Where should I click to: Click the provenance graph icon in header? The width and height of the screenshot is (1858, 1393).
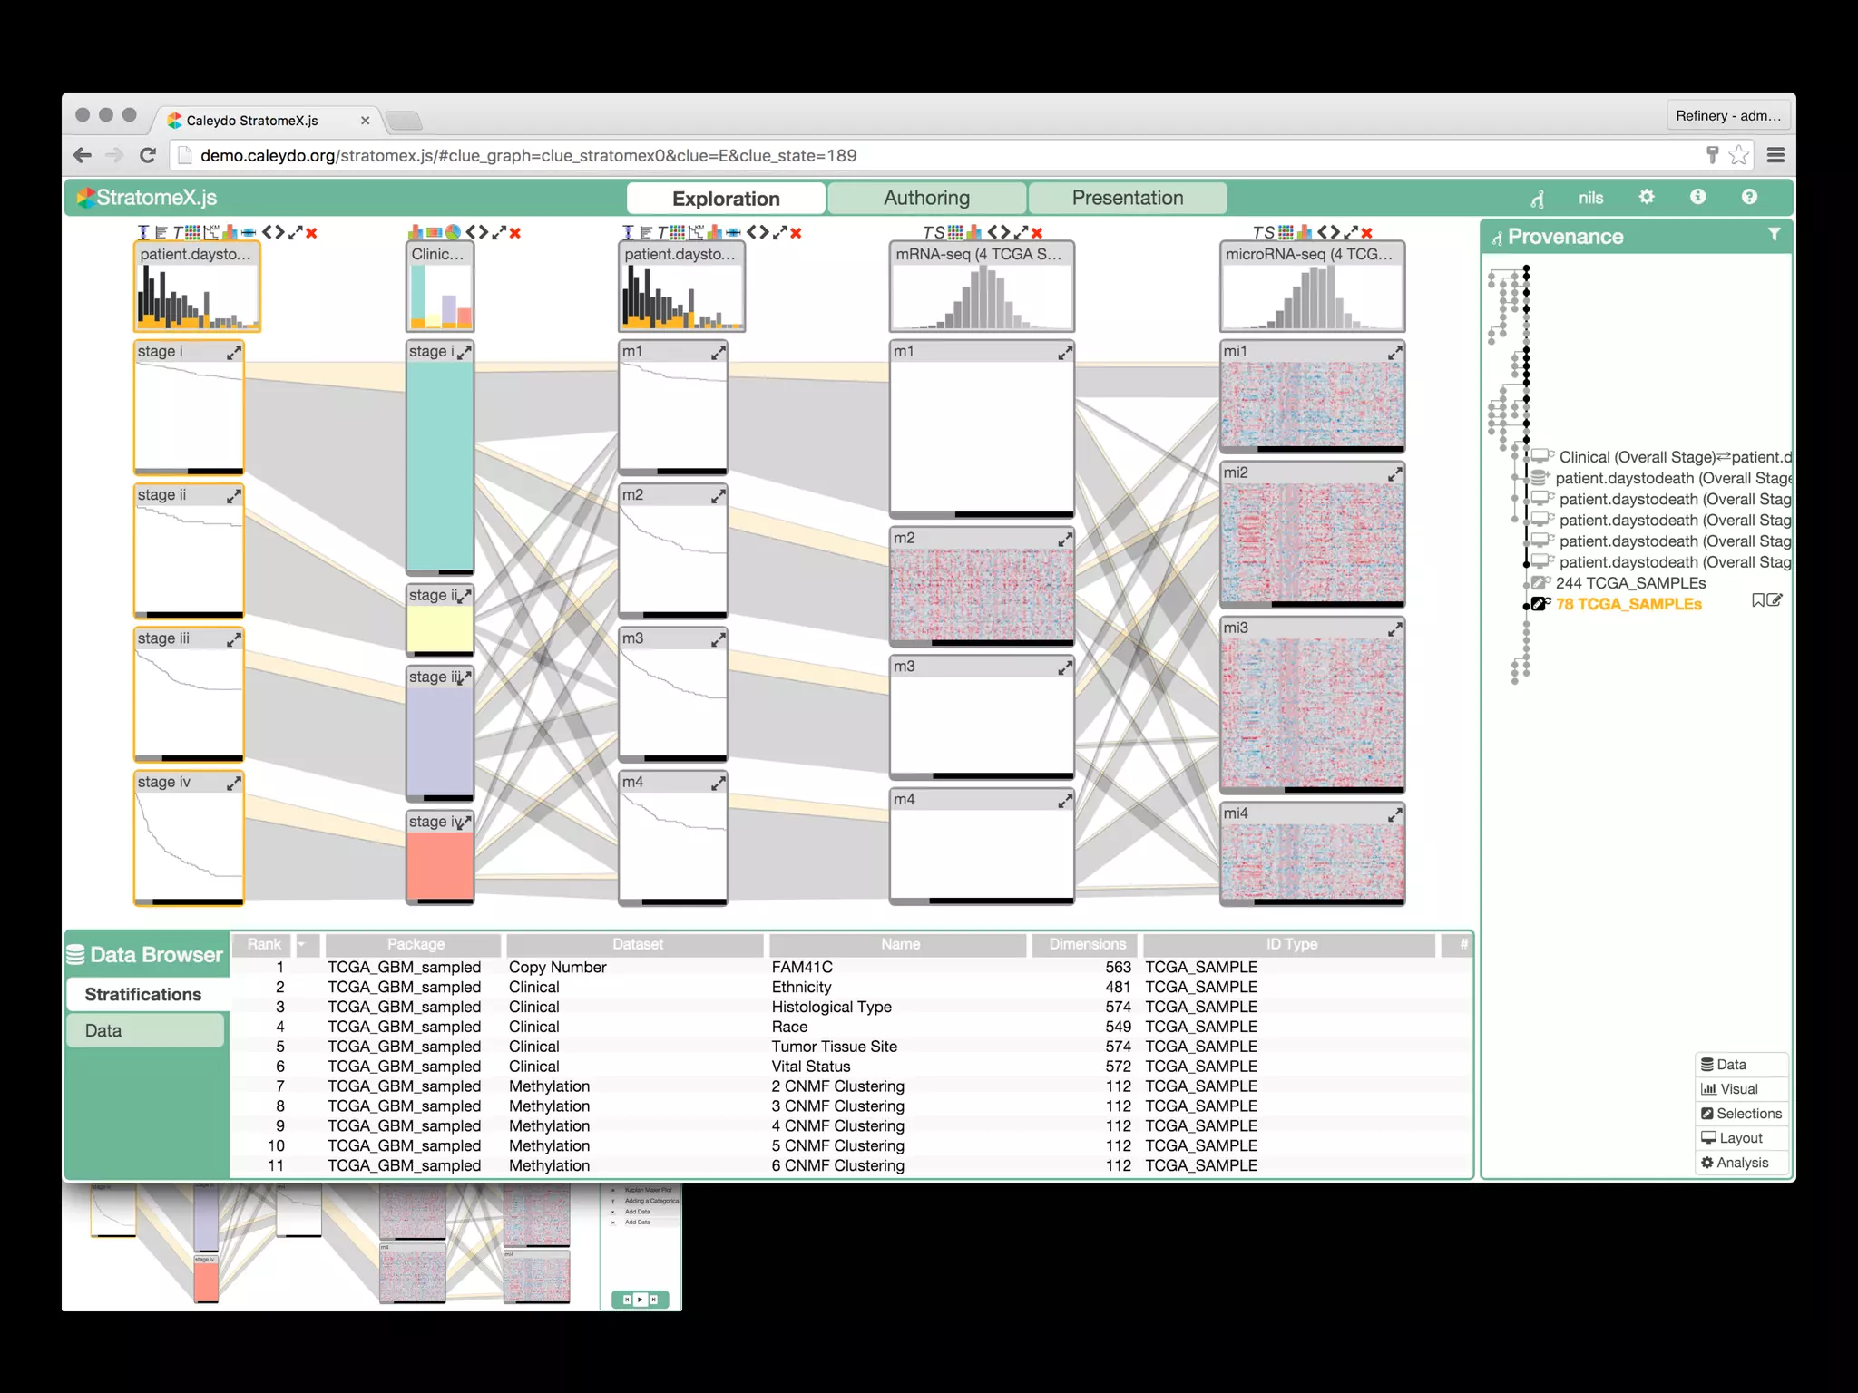(1538, 199)
